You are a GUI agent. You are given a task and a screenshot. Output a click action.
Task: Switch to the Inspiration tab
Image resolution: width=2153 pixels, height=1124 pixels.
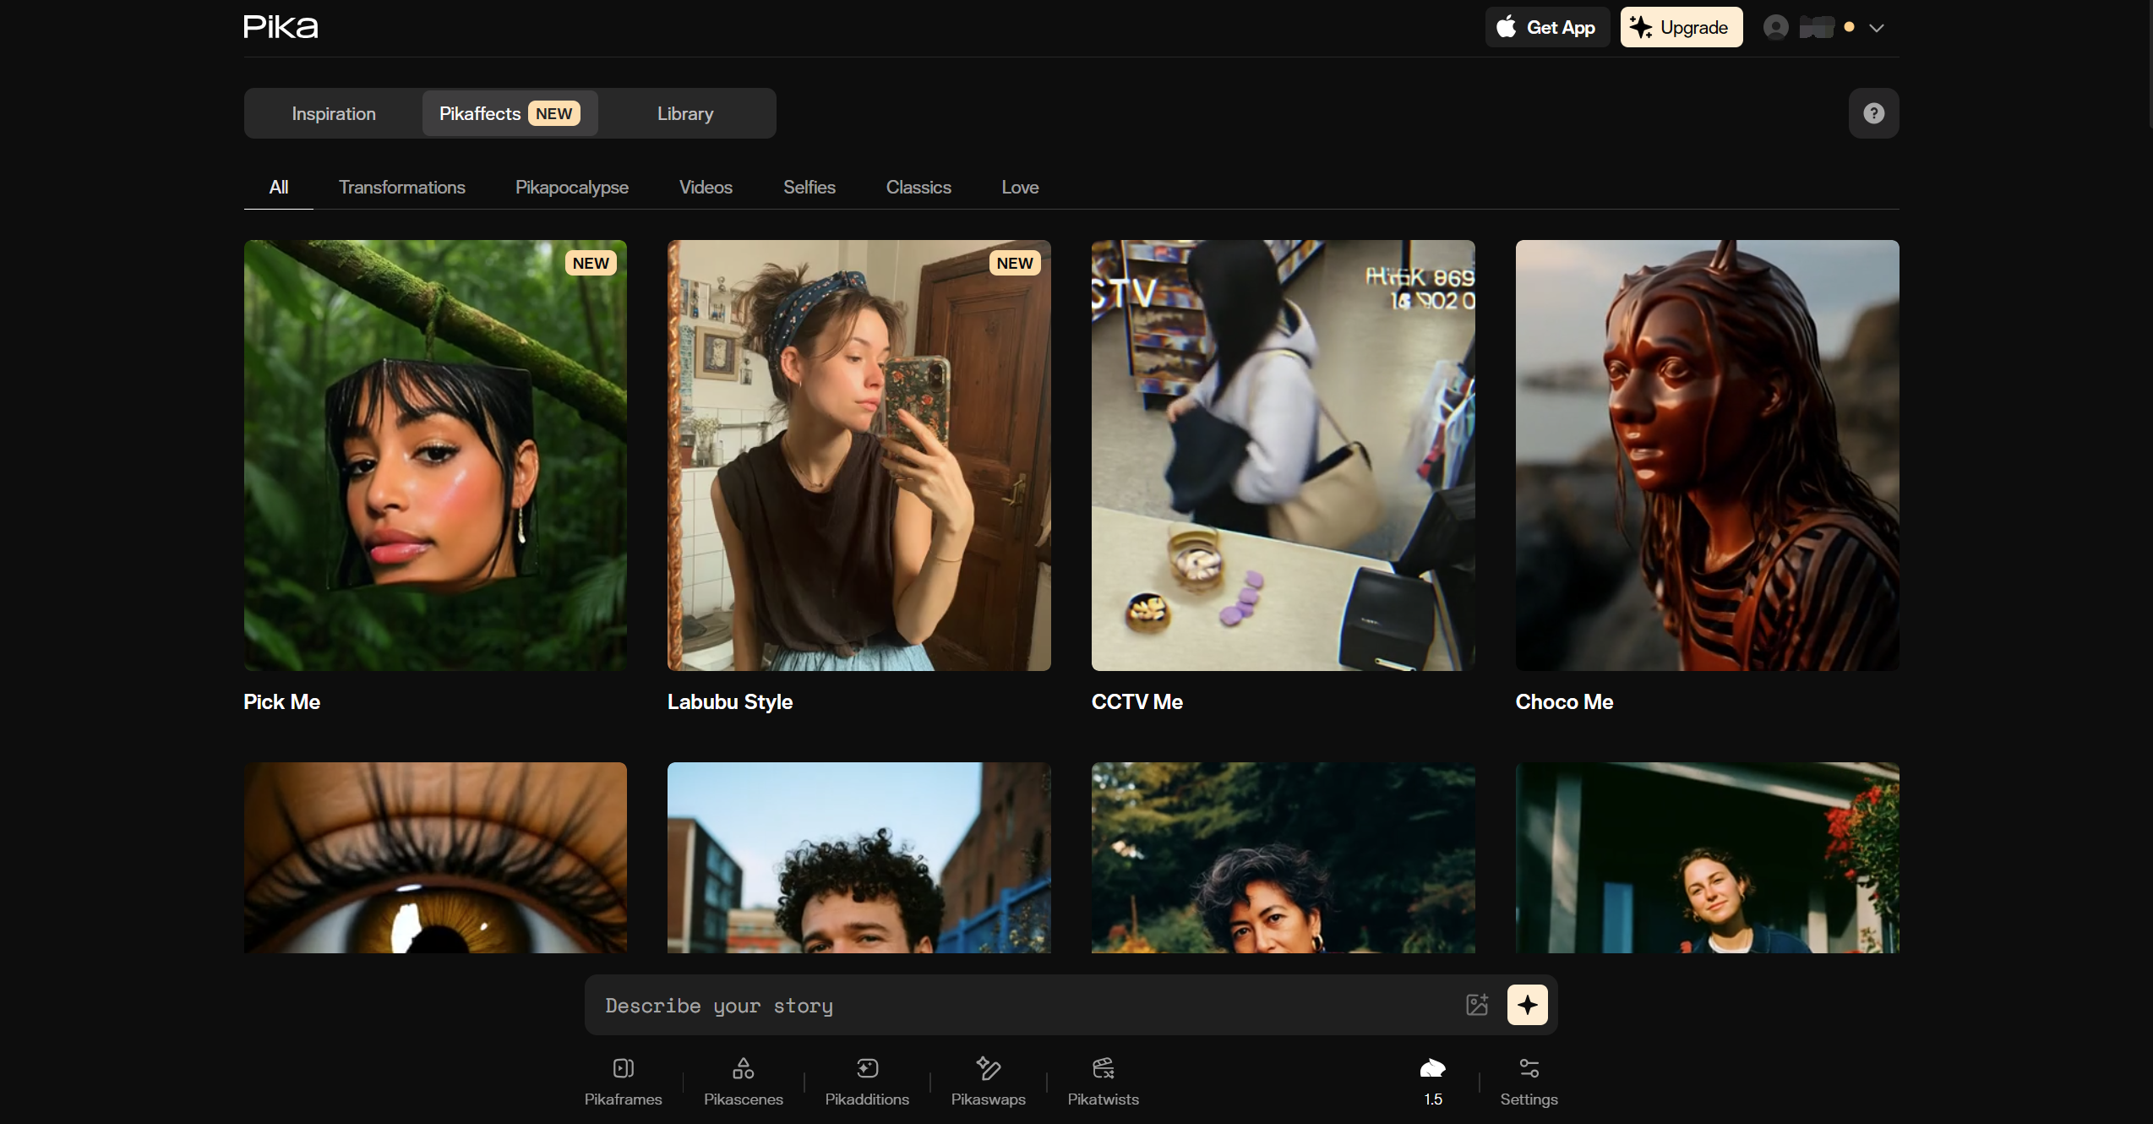click(x=334, y=113)
